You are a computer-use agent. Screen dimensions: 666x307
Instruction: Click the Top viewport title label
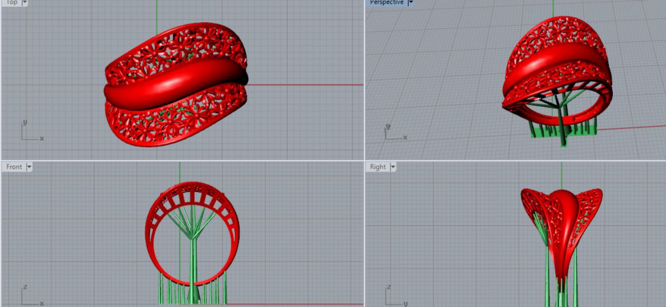click(x=11, y=3)
